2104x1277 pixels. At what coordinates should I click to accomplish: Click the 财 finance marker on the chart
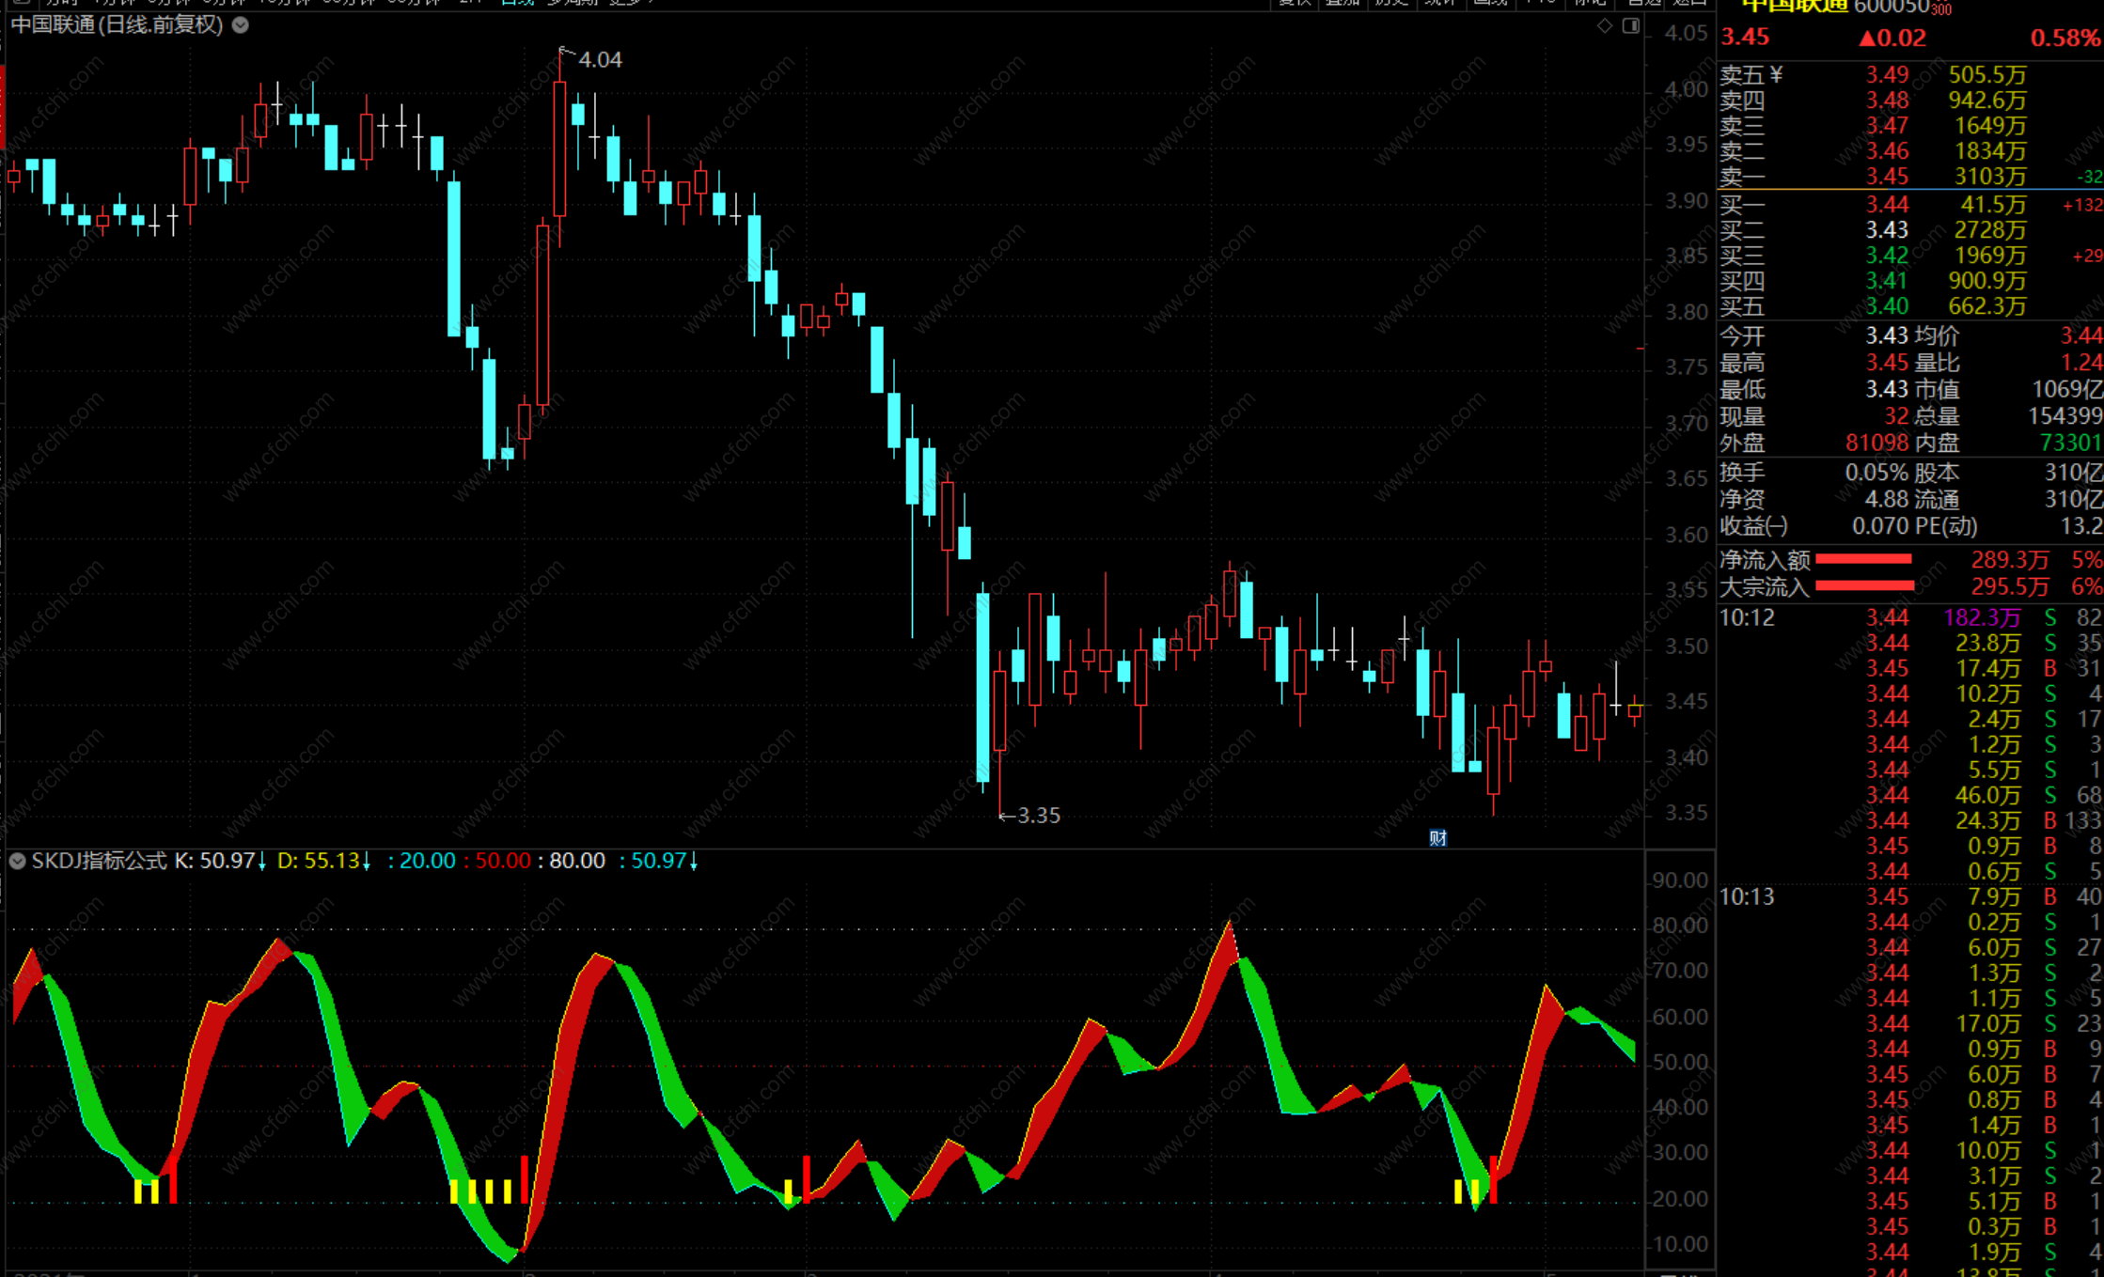pos(1437,837)
